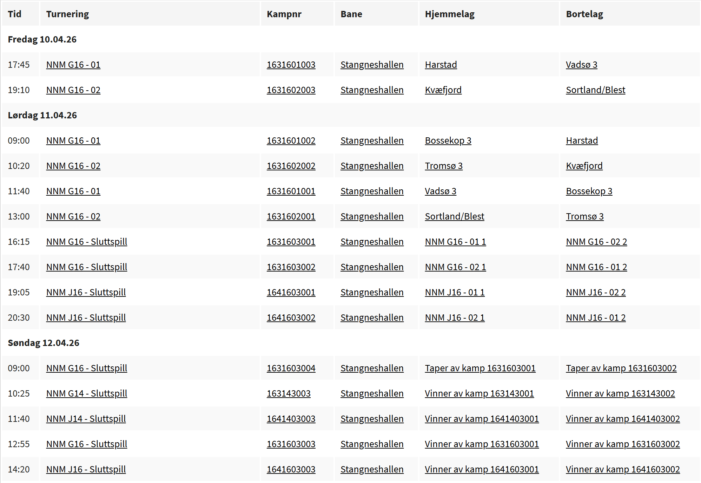Click the Bane column header
The width and height of the screenshot is (701, 483).
(x=351, y=14)
